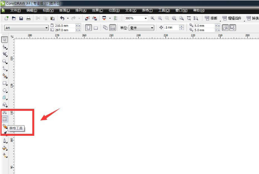Toggle the snap options checklist icon
This screenshot has width=259, height=174.
[x=116, y=18]
